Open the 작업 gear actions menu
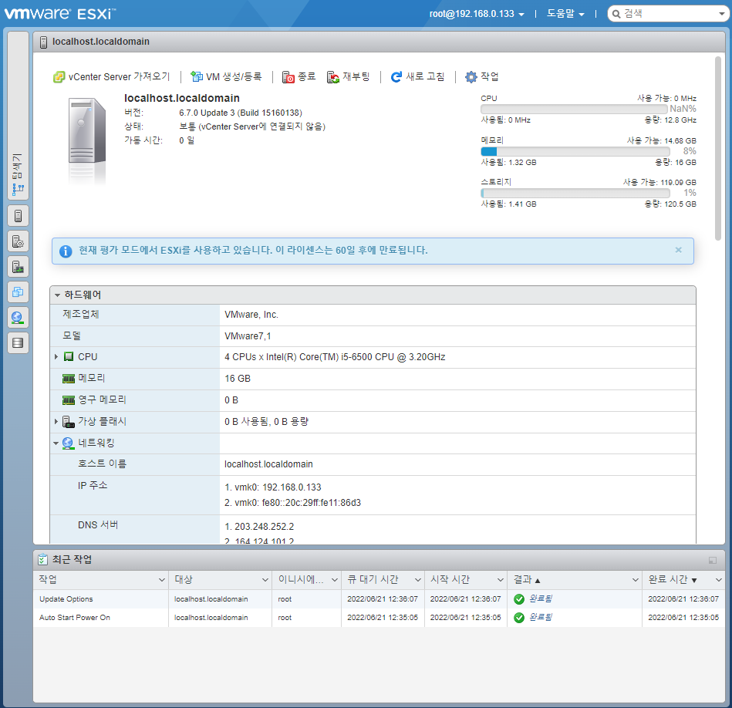The height and width of the screenshot is (708, 732). (x=482, y=76)
